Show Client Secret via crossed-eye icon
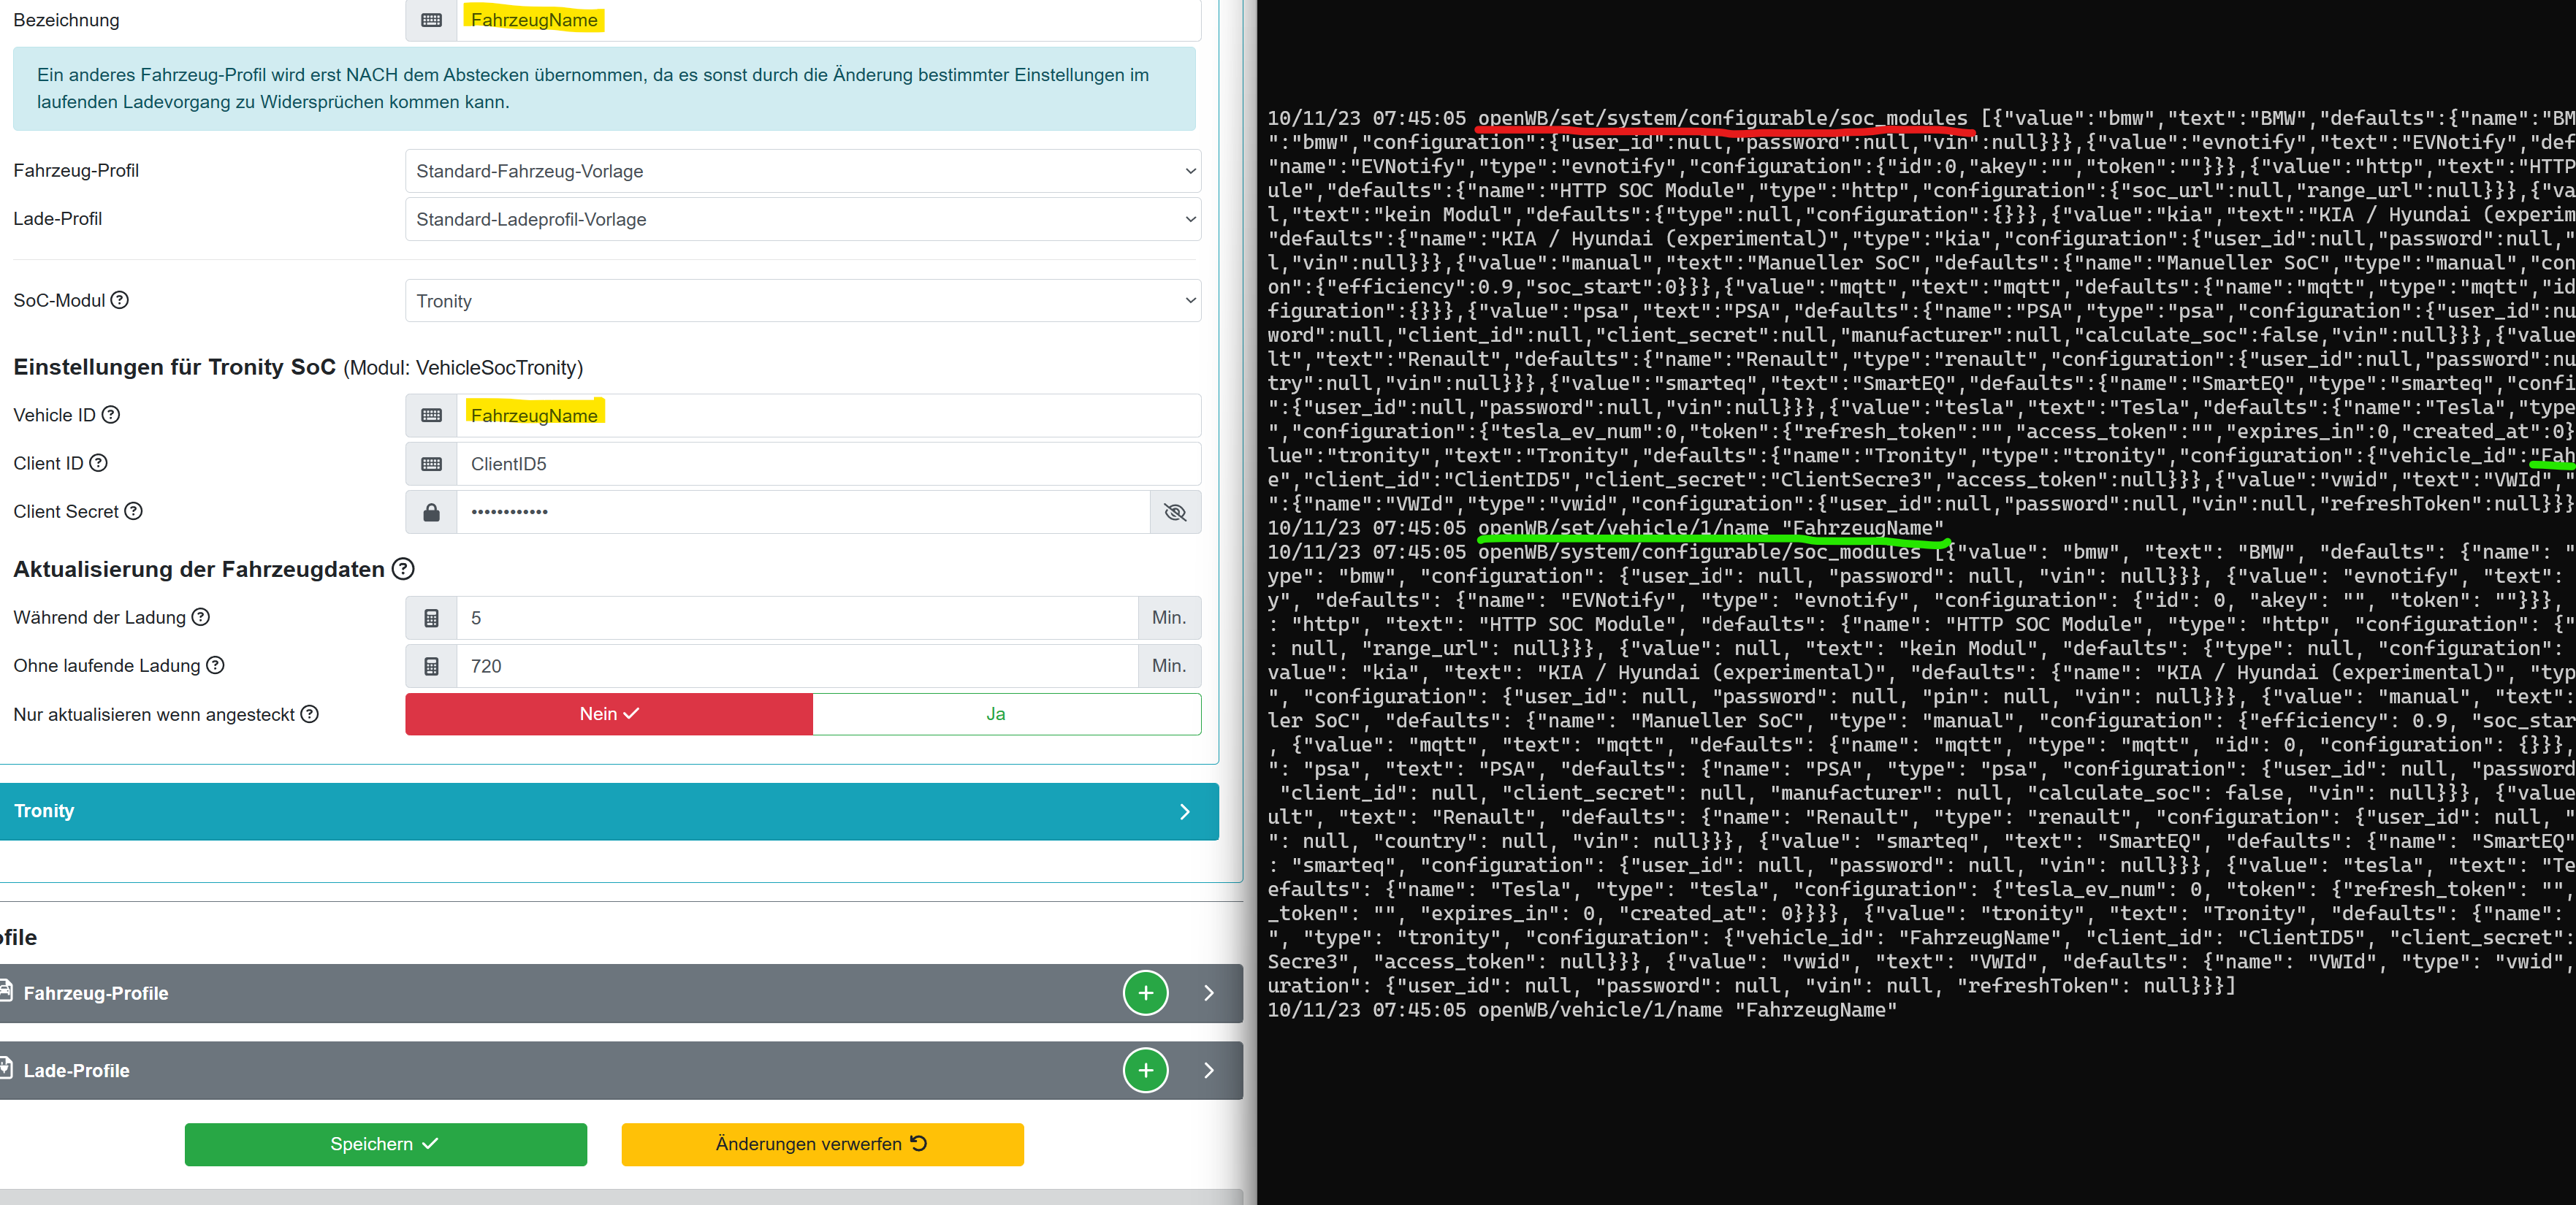This screenshot has height=1205, width=2576. click(x=1175, y=512)
